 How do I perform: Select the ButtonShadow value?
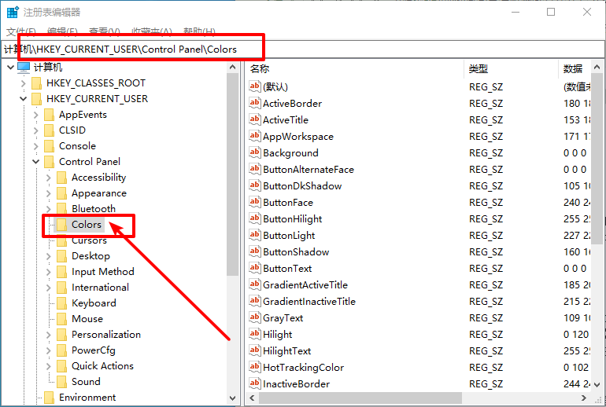[296, 252]
